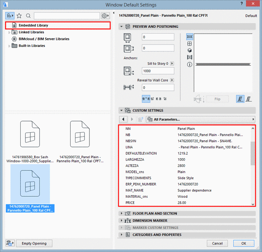The height and width of the screenshot is (252, 262).
Task: Select the second anchor point toggle
Action: coord(152,99)
